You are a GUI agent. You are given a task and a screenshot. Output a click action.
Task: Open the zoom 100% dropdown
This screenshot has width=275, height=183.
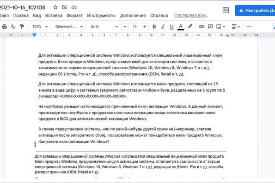pyautogui.click(x=40, y=27)
